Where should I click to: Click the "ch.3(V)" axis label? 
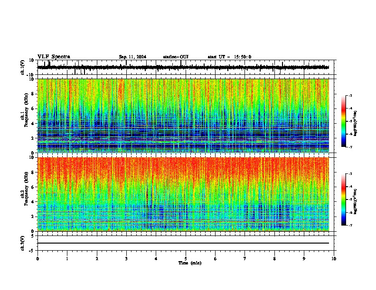pyautogui.click(x=23, y=243)
